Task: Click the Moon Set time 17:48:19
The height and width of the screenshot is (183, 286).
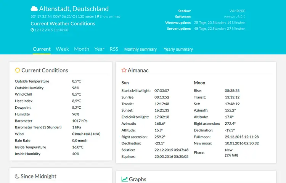Action: coord(232,104)
